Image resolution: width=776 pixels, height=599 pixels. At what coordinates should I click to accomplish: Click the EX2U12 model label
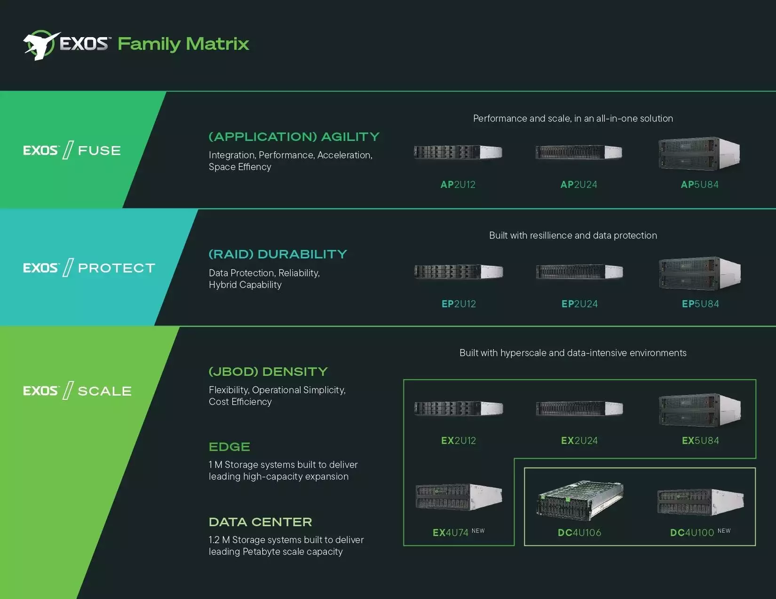[459, 441]
